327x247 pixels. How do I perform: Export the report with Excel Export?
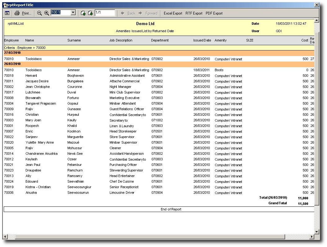coord(173,13)
